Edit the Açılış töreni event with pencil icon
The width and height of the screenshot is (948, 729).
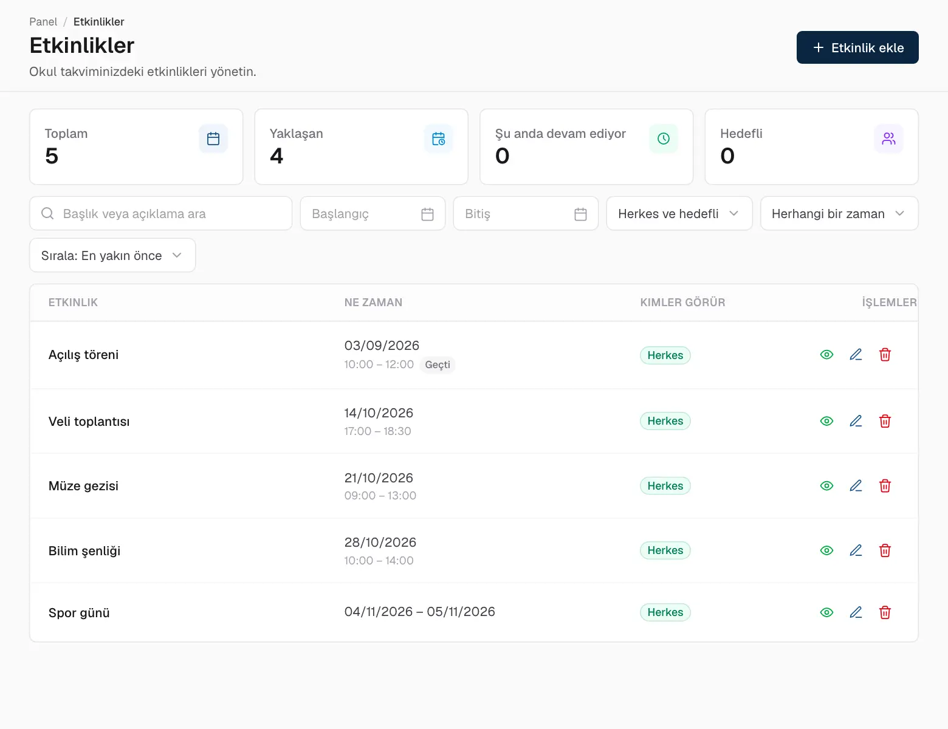(856, 355)
